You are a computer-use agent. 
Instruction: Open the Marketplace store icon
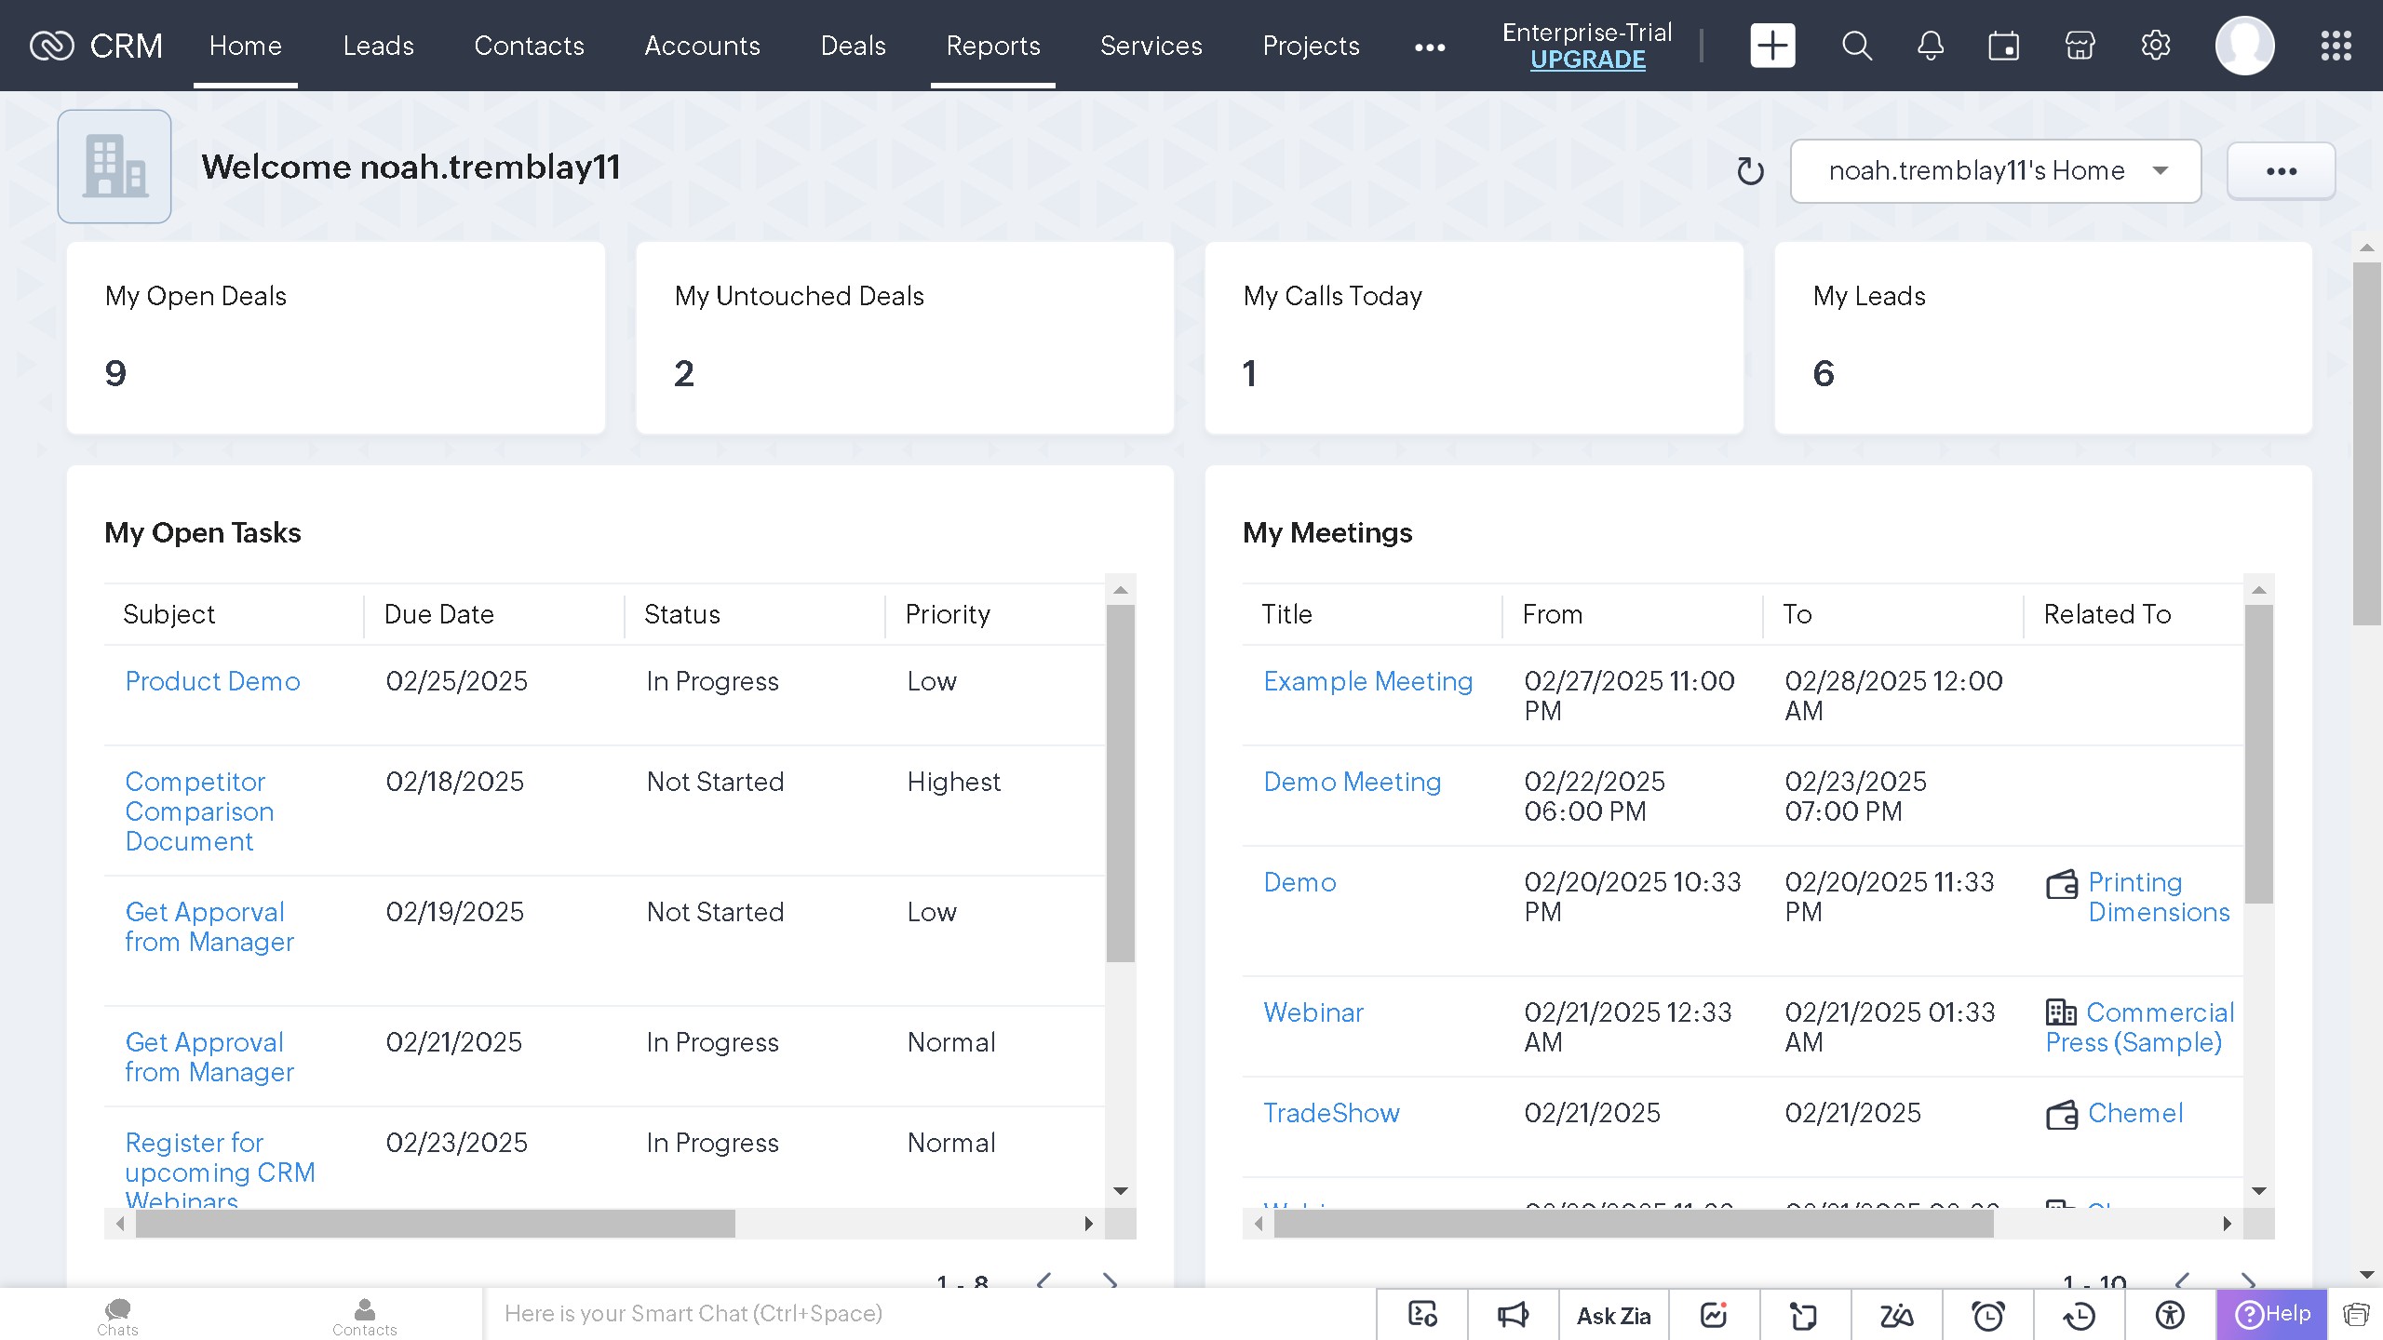(x=2080, y=45)
